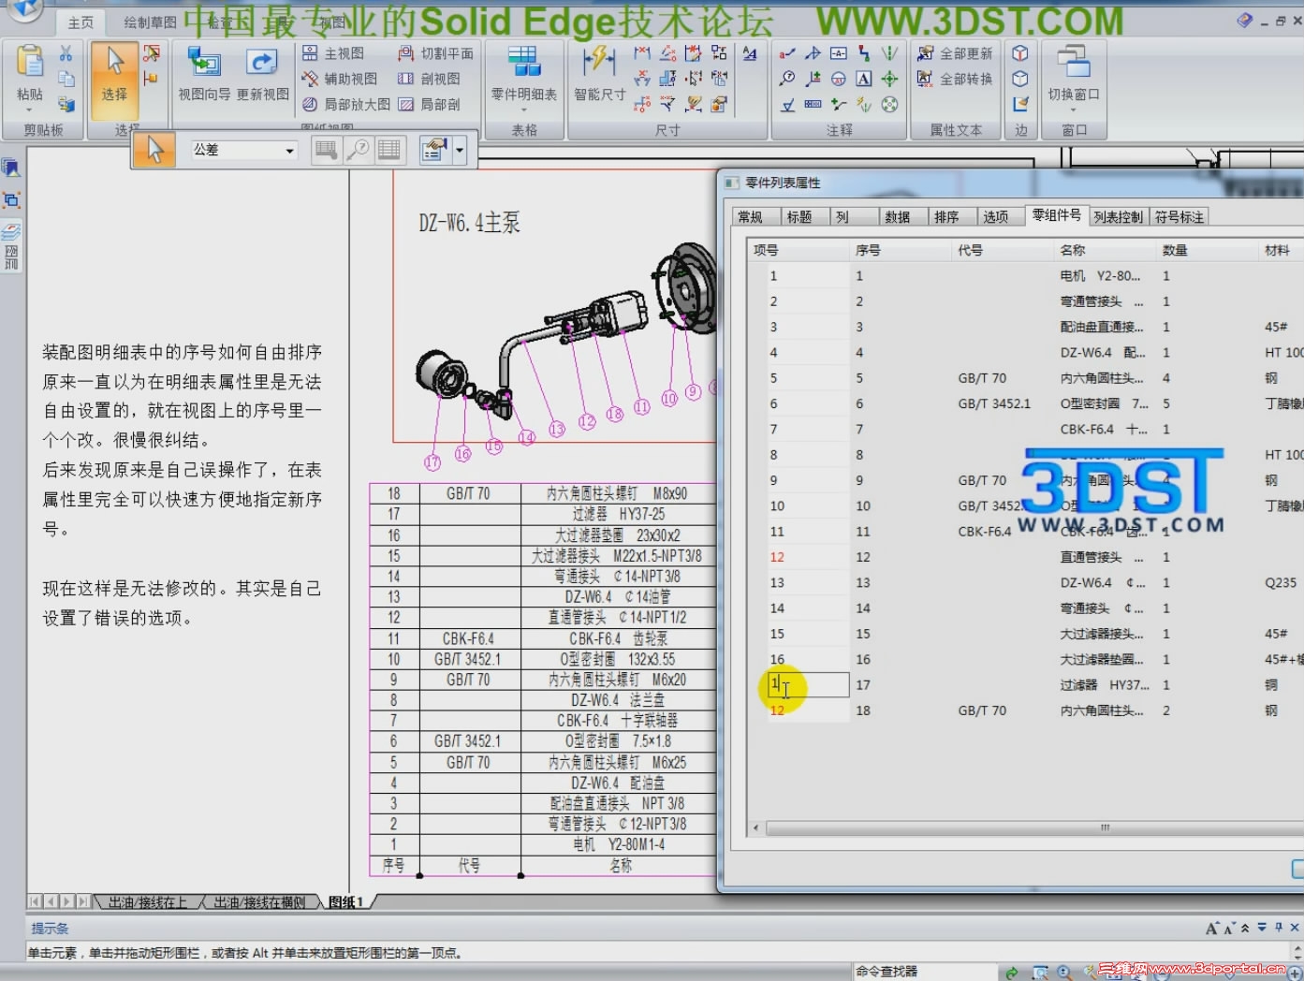Switch to the 绘制草图 ribbon tab

point(150,22)
